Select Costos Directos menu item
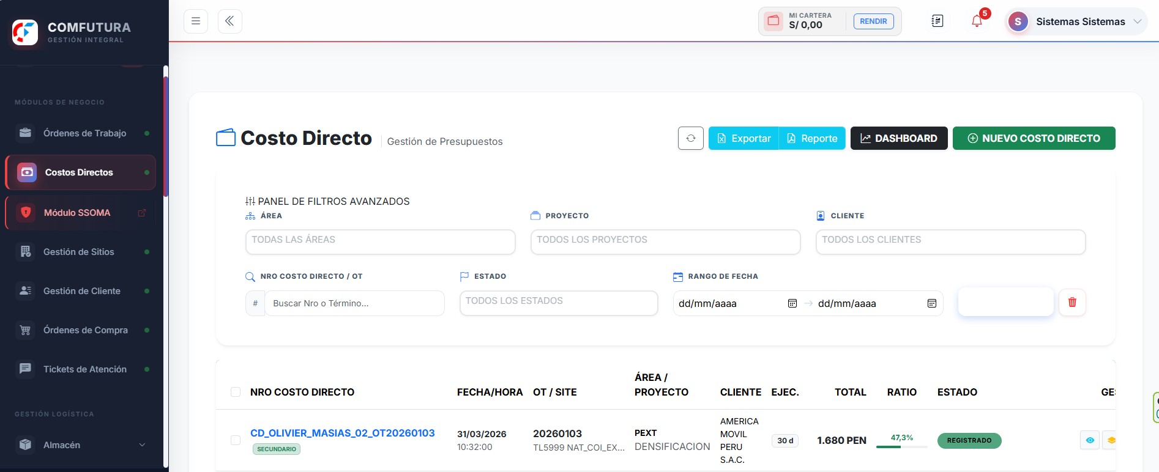The image size is (1159, 472). (81, 172)
